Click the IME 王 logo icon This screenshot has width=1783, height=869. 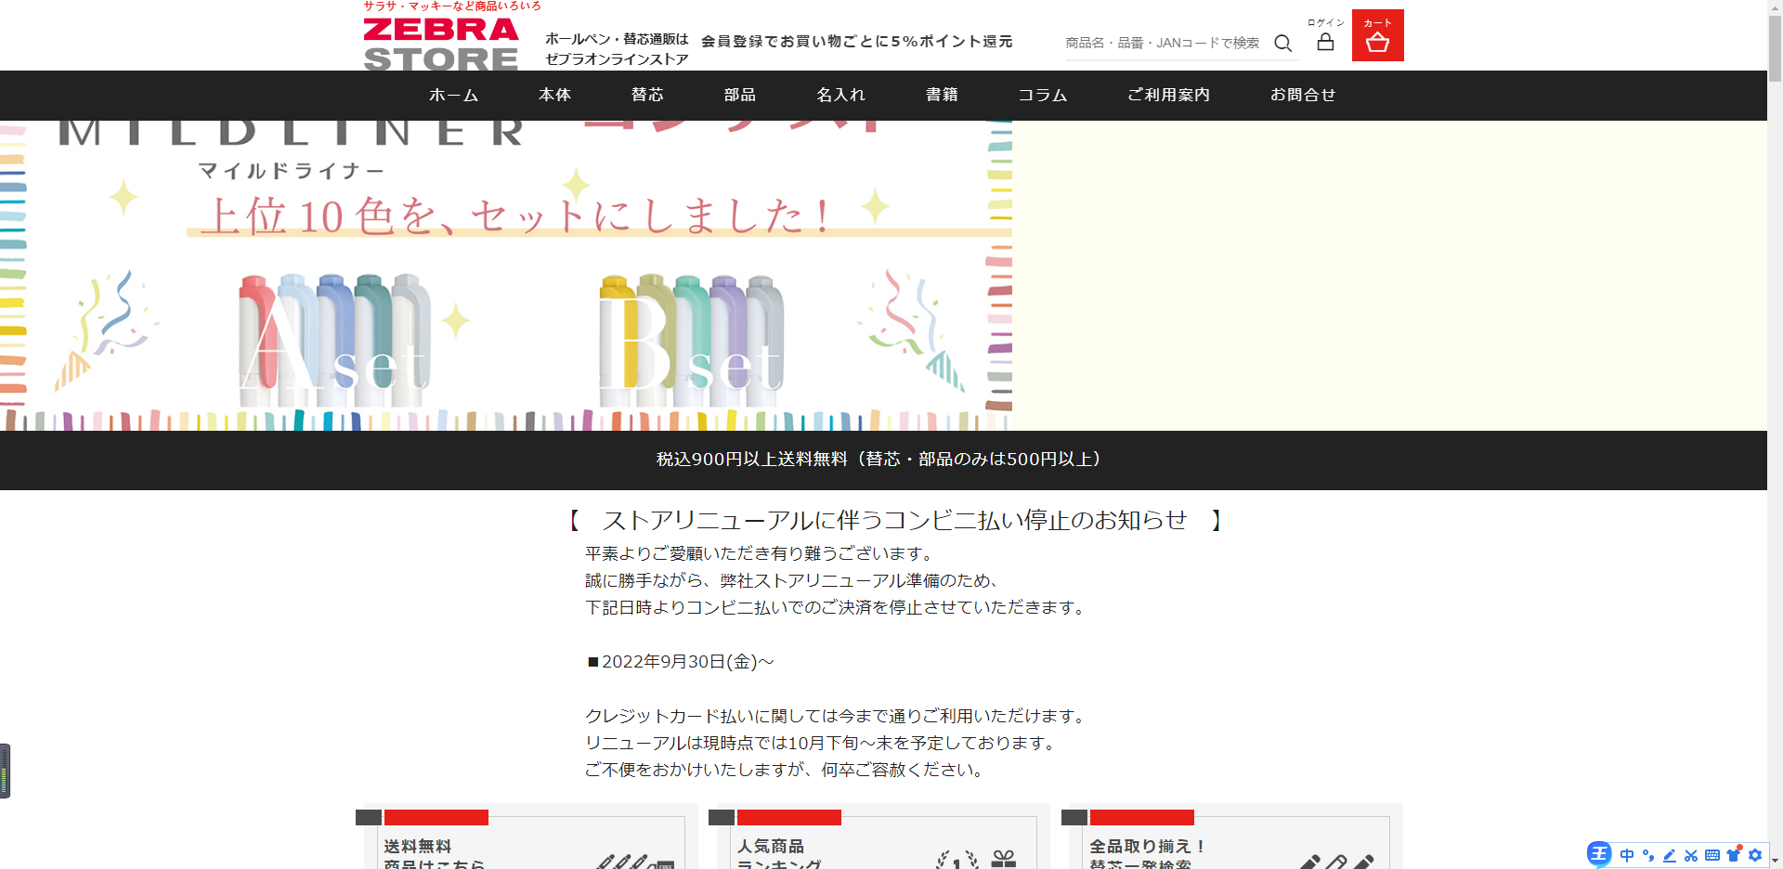coord(1599,854)
